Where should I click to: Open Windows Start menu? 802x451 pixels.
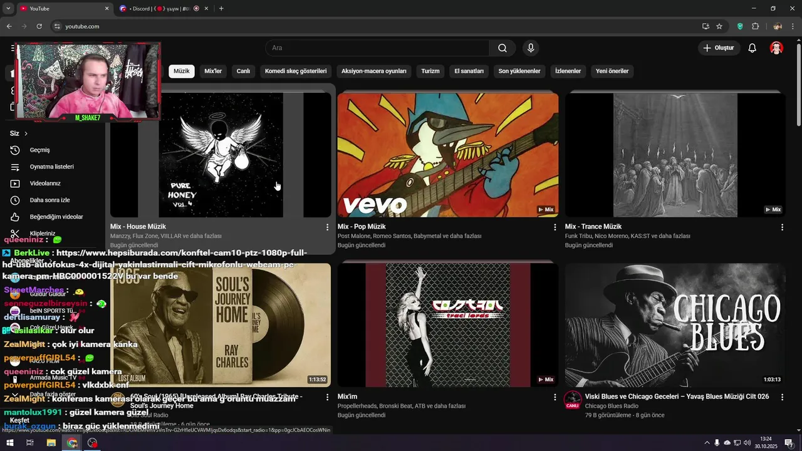point(9,443)
